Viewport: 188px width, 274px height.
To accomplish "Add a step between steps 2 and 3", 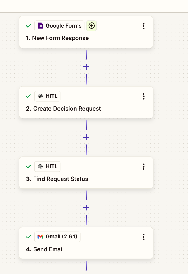I will [x=86, y=137].
